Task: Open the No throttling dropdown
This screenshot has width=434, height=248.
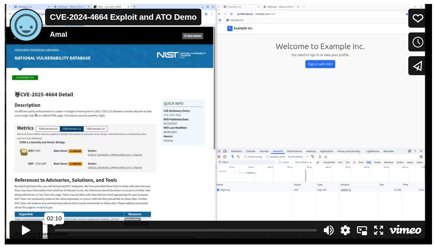Action: click(298, 157)
